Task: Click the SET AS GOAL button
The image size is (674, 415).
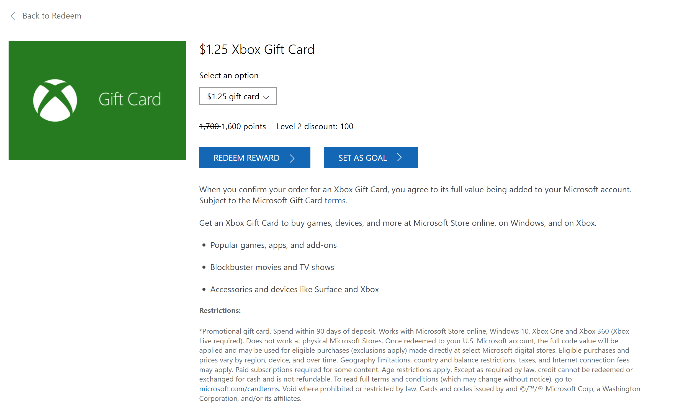Action: pyautogui.click(x=371, y=157)
